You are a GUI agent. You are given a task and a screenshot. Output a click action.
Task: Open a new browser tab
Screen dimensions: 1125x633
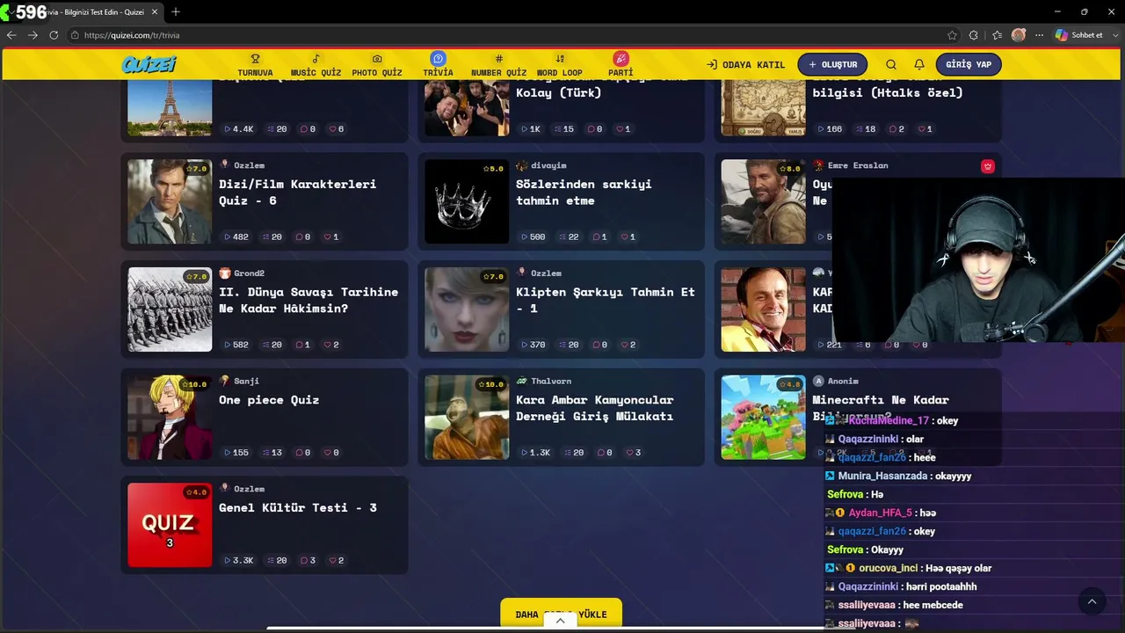[176, 12]
